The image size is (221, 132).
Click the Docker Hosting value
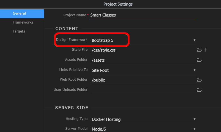click(106, 119)
